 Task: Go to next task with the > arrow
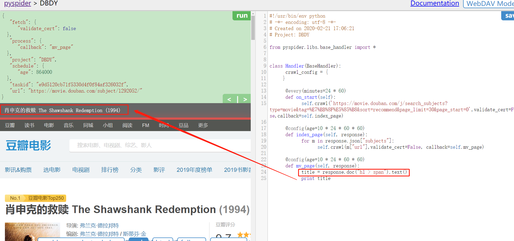pyautogui.click(x=245, y=99)
